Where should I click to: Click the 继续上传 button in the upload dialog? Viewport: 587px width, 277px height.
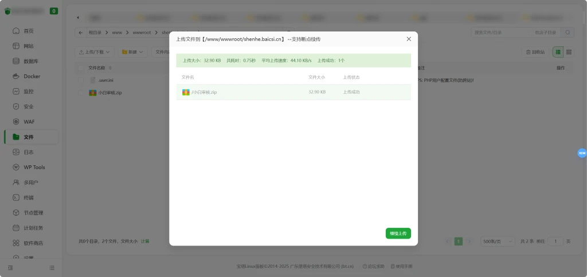tap(398, 234)
